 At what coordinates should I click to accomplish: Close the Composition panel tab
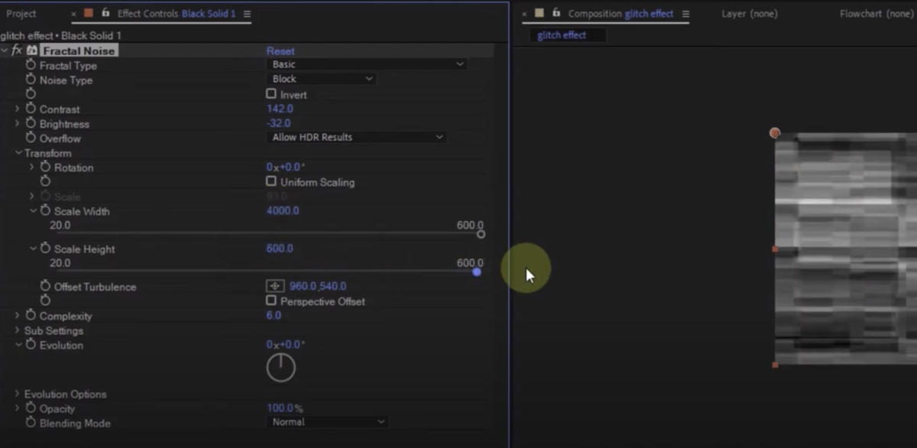point(524,14)
